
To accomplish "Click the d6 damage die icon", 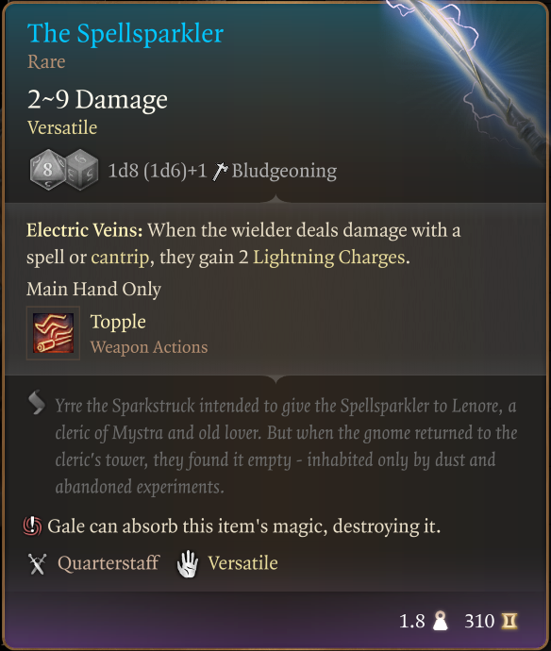I will coord(82,170).
